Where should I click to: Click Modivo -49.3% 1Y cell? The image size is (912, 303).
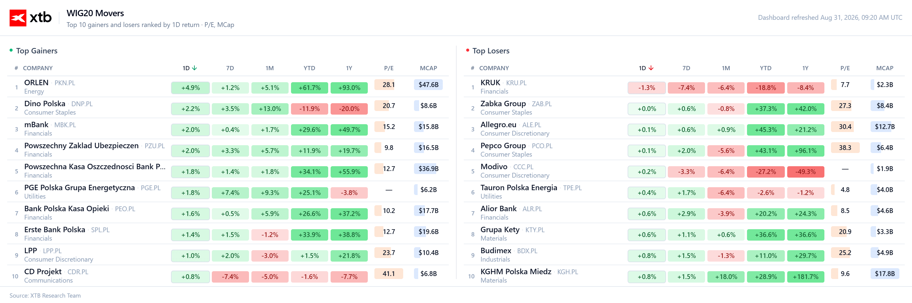805,172
